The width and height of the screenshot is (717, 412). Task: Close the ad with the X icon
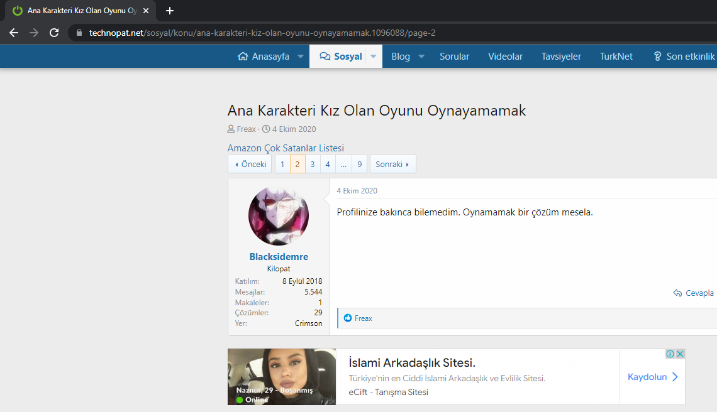coord(680,354)
